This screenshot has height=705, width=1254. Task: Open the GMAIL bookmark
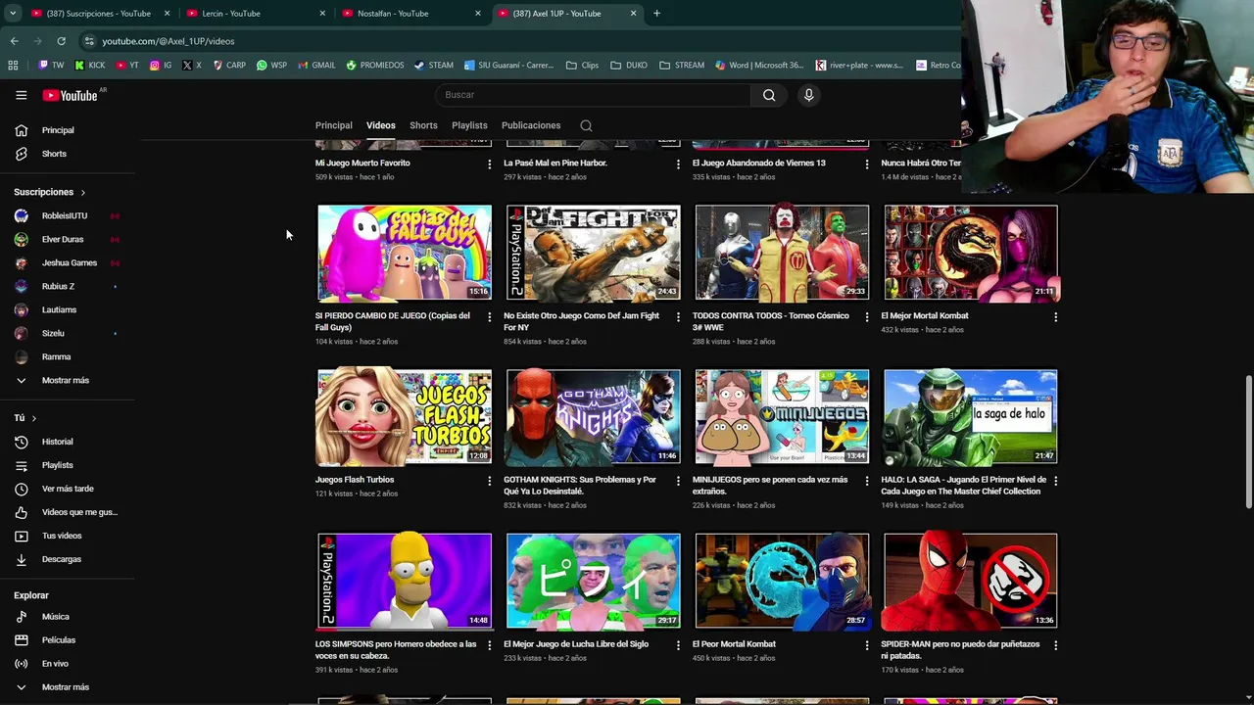point(316,66)
